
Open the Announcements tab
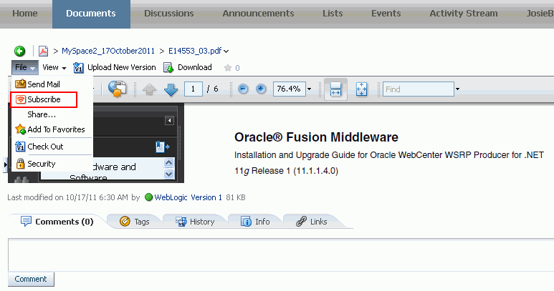[258, 14]
